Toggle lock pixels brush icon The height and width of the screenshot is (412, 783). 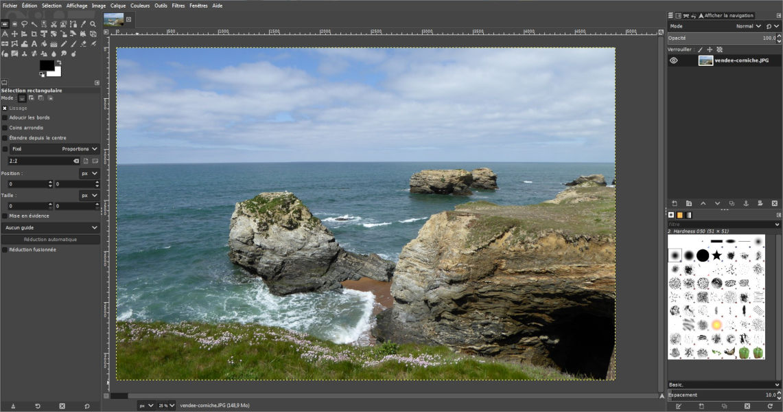coord(700,49)
